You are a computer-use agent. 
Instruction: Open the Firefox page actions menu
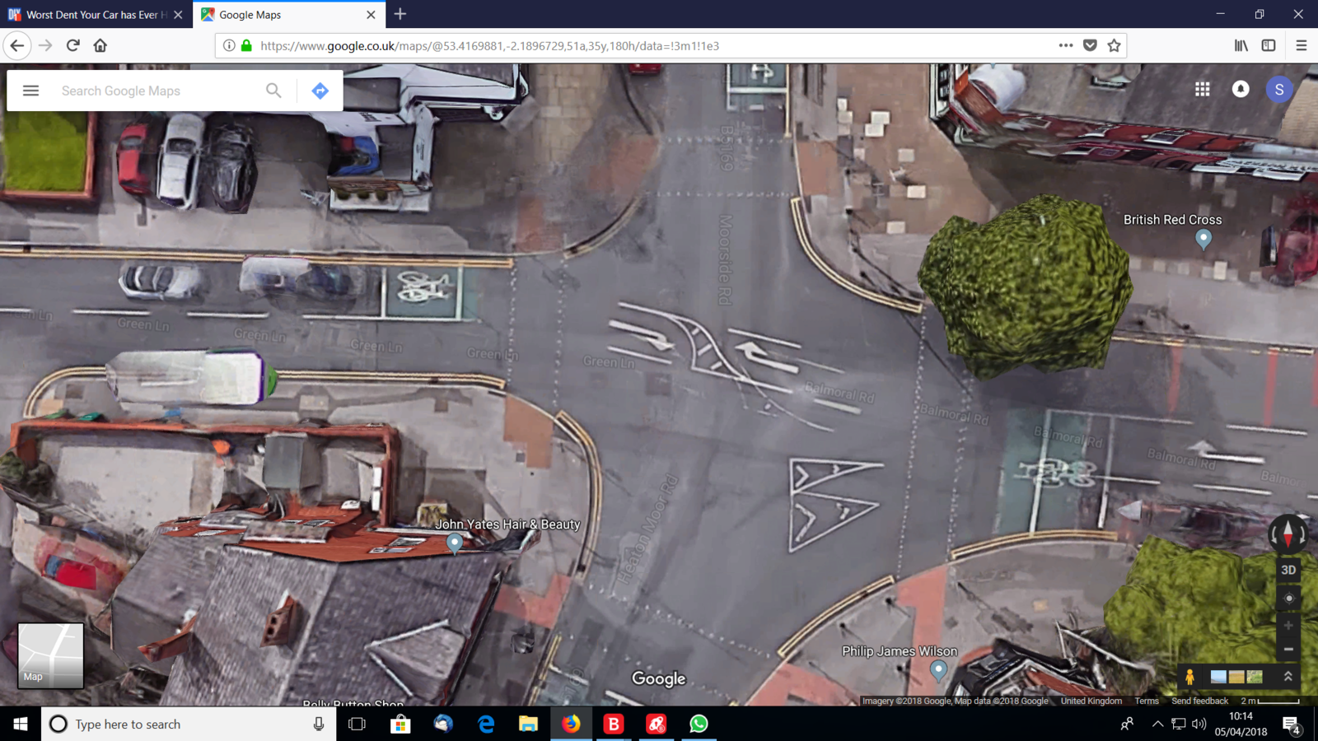1065,46
